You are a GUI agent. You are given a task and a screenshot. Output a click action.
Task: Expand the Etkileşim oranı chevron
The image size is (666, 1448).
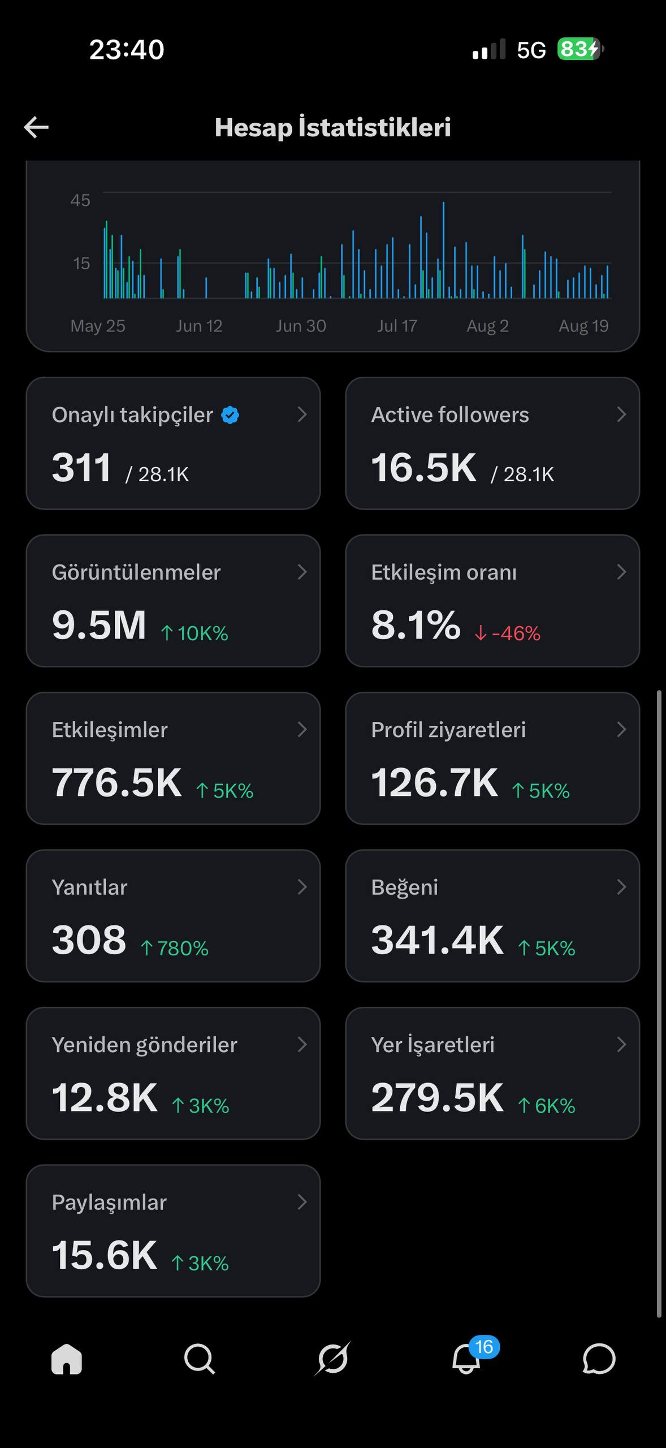pos(621,572)
